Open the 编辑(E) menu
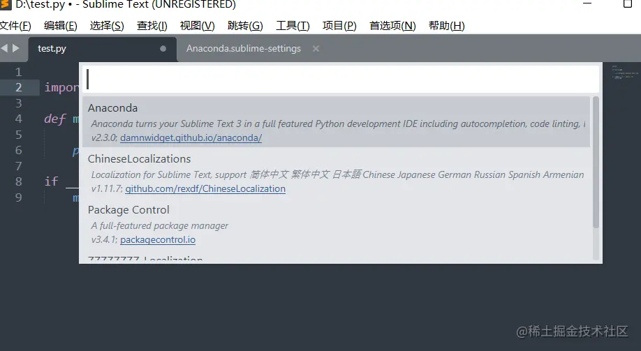Viewport: 641px width, 351px height. click(61, 26)
